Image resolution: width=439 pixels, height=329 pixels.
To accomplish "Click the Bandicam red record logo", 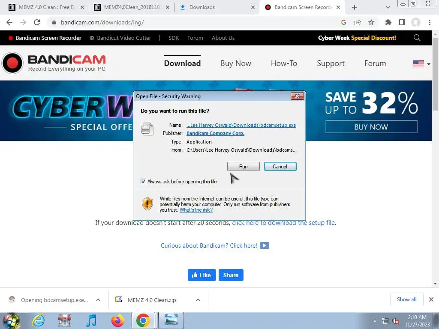I will [12, 63].
